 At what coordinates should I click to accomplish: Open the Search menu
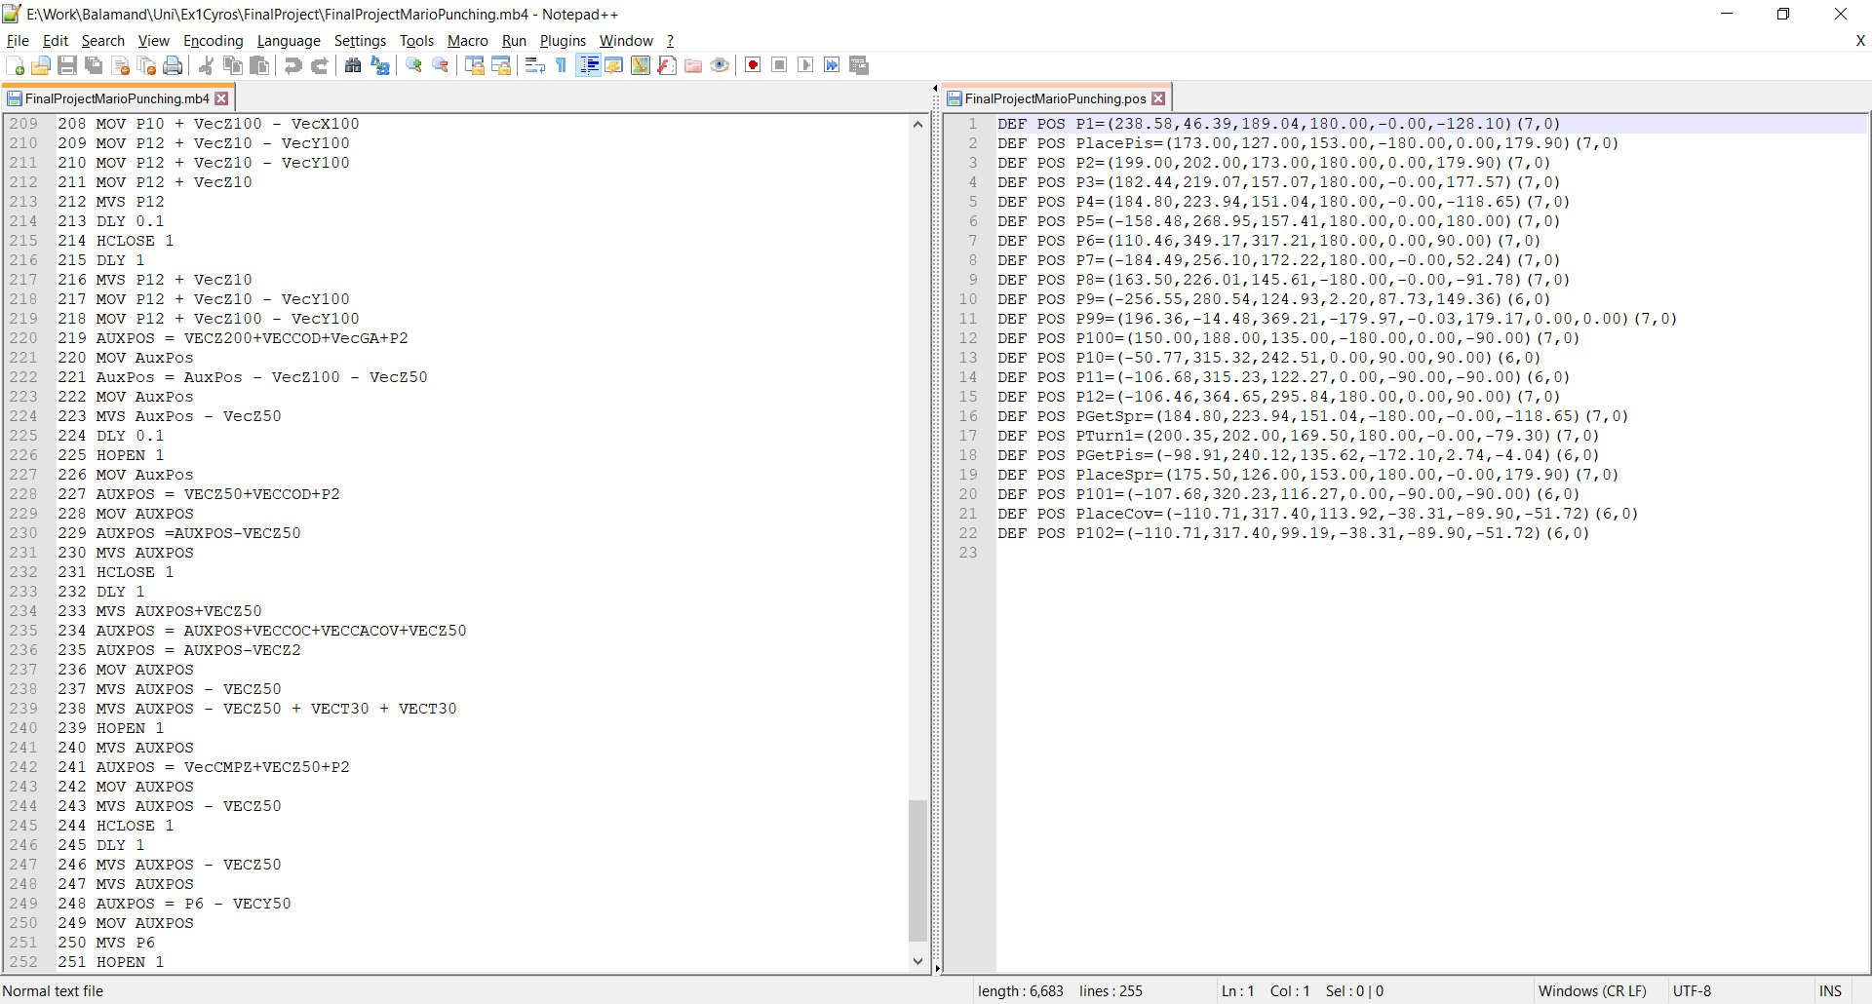click(x=103, y=41)
